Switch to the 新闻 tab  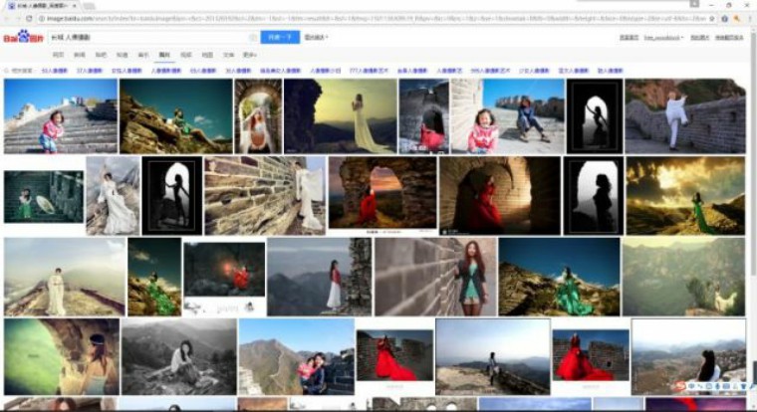point(79,55)
